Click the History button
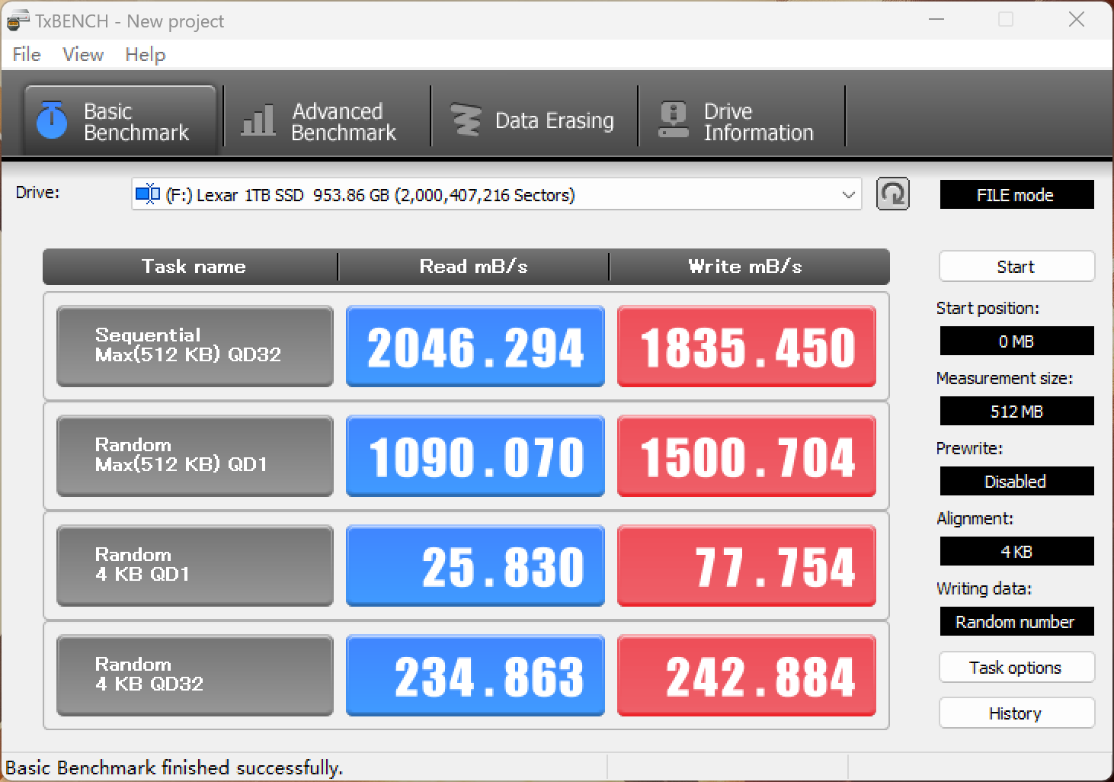1114x782 pixels. [1016, 713]
